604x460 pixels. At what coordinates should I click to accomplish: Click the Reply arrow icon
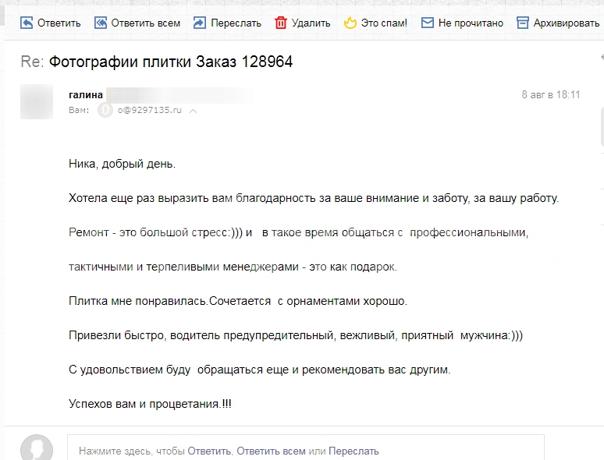(x=27, y=23)
